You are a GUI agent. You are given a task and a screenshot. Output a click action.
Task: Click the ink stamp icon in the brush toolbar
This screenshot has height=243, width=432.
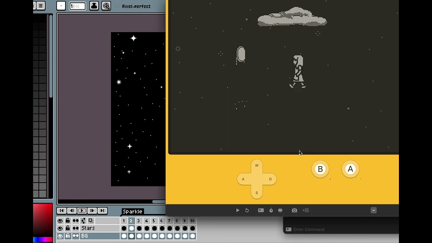[x=94, y=6]
